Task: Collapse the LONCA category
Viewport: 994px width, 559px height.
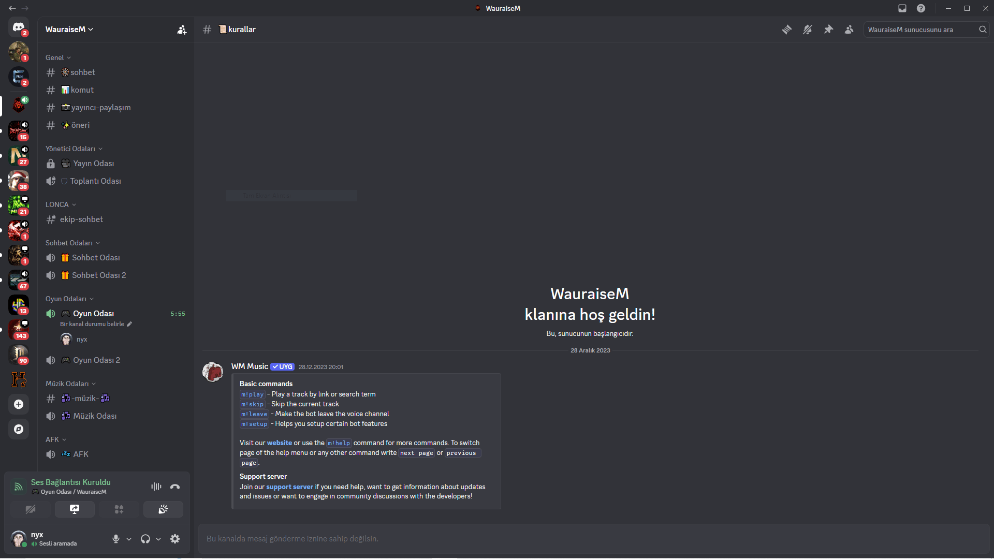Action: (x=61, y=204)
